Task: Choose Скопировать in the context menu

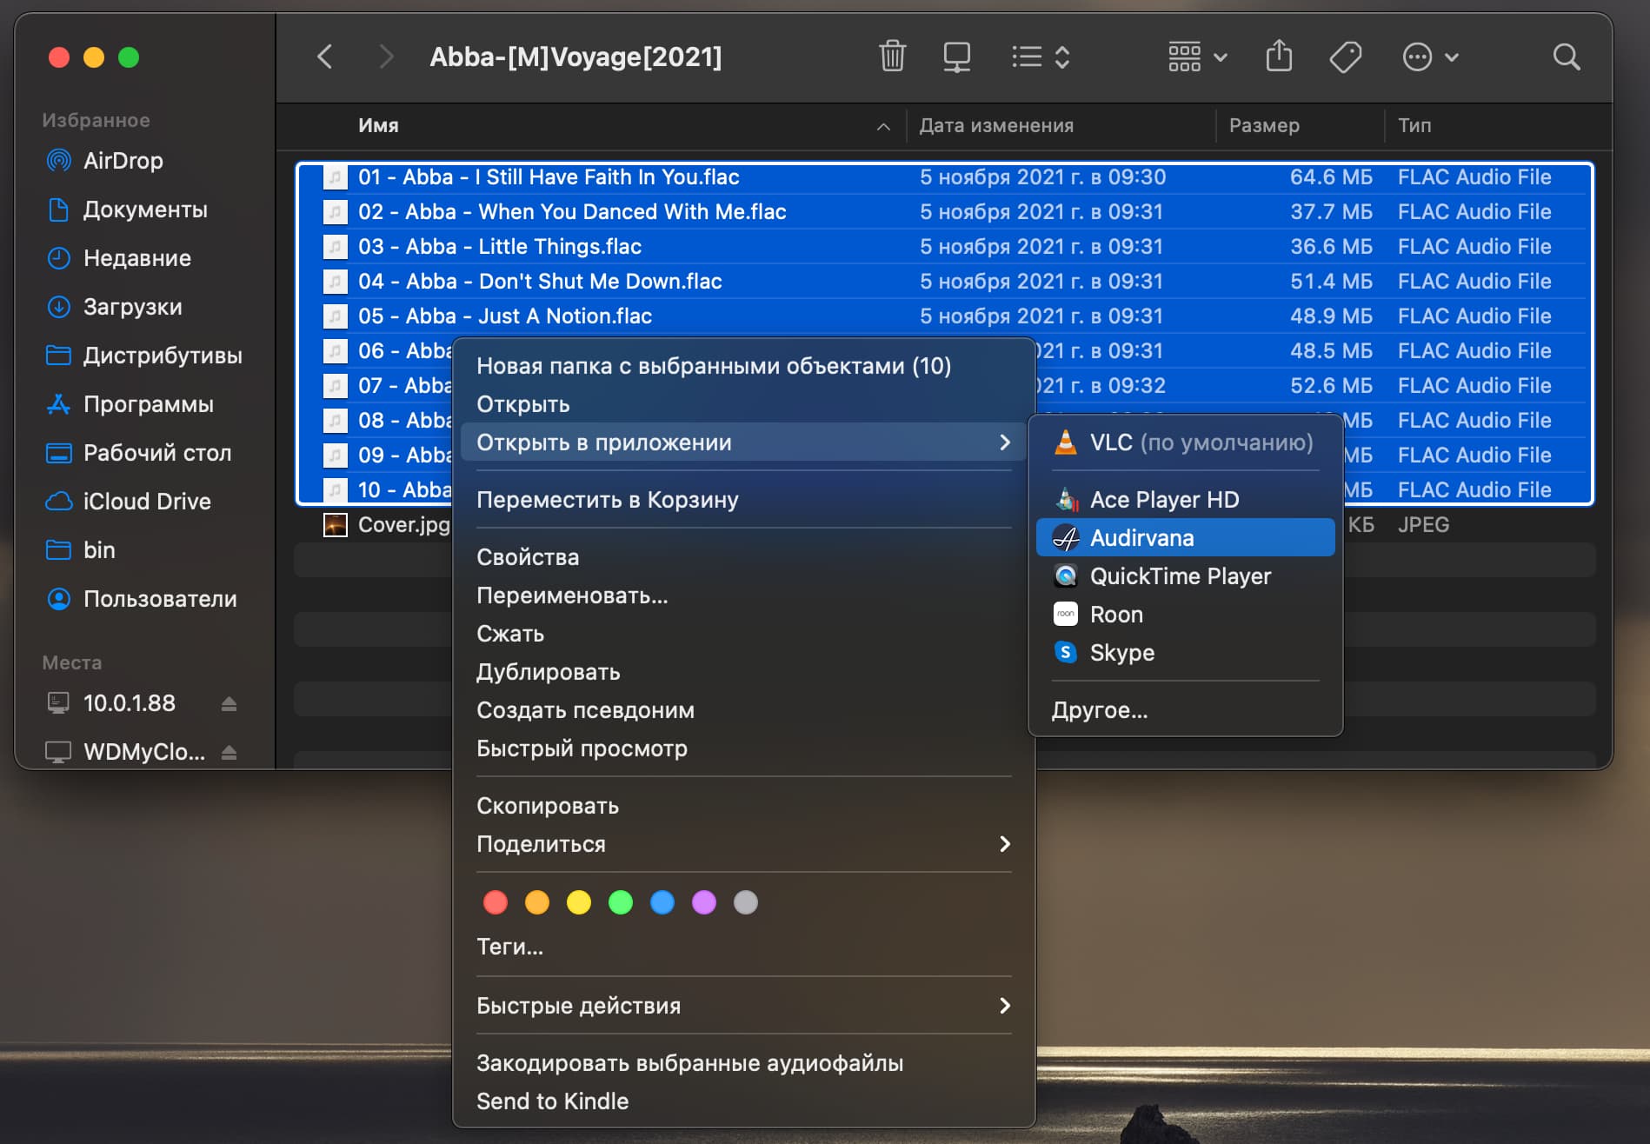Action: coord(744,806)
